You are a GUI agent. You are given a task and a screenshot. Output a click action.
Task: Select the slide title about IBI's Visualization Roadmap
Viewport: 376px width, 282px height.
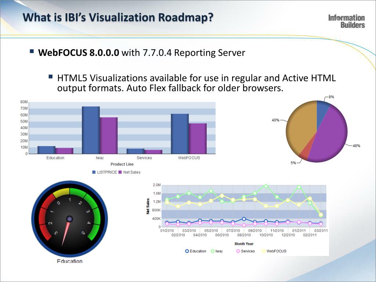pos(118,17)
